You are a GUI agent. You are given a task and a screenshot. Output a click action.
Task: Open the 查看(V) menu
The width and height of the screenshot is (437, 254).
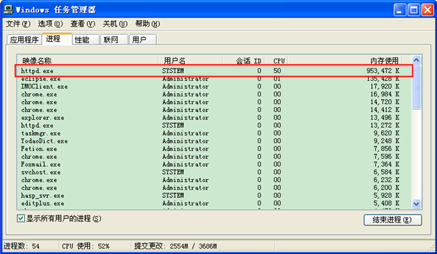pyautogui.click(x=83, y=24)
